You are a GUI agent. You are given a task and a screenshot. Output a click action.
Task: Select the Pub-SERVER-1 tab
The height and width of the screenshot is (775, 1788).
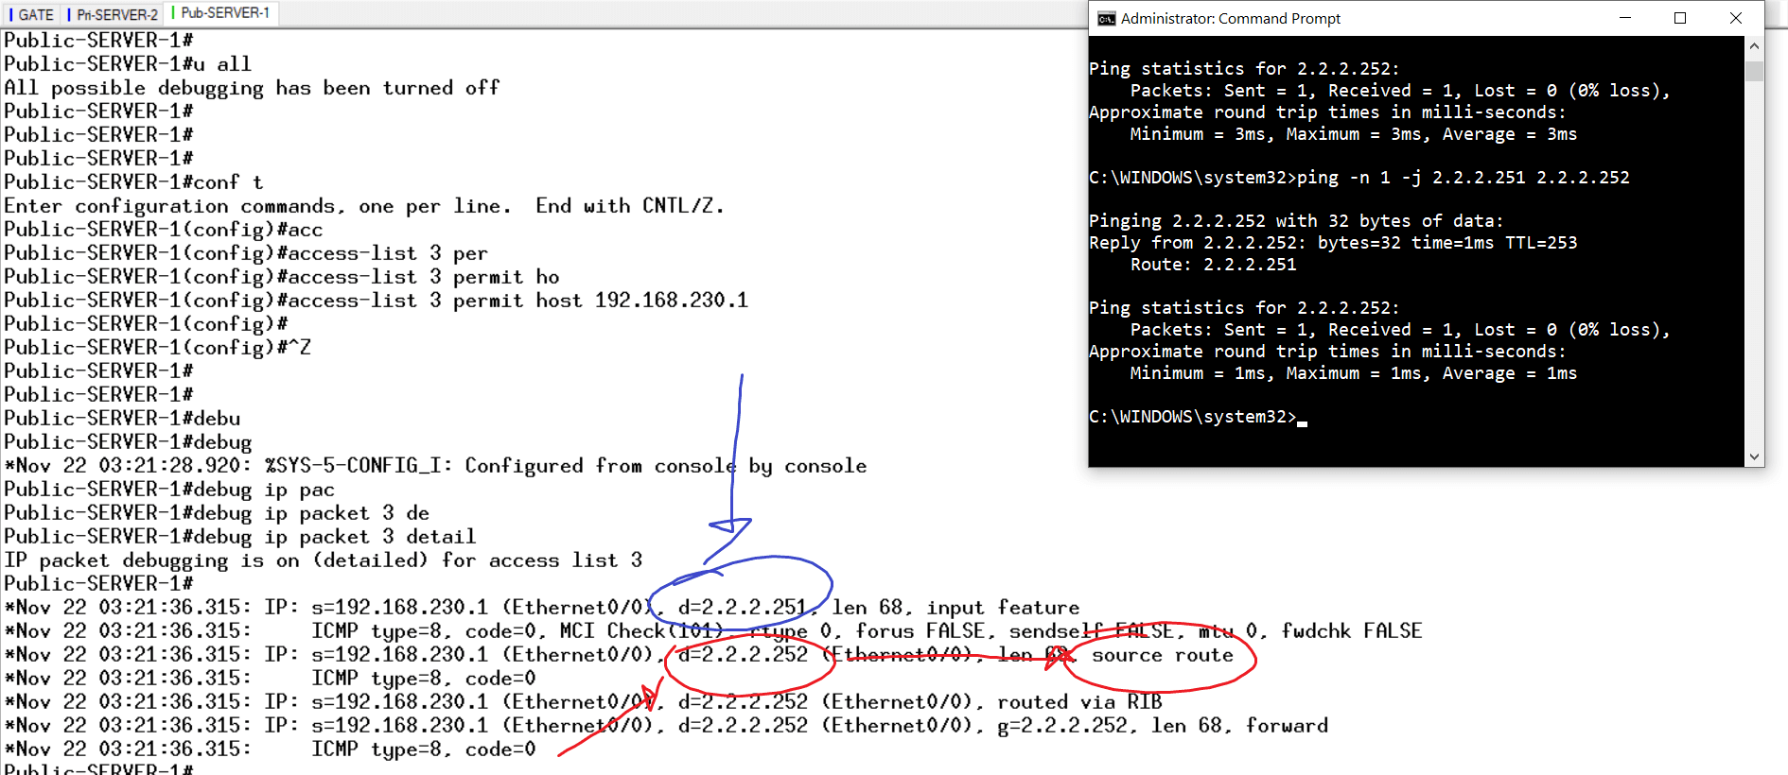coord(220,13)
